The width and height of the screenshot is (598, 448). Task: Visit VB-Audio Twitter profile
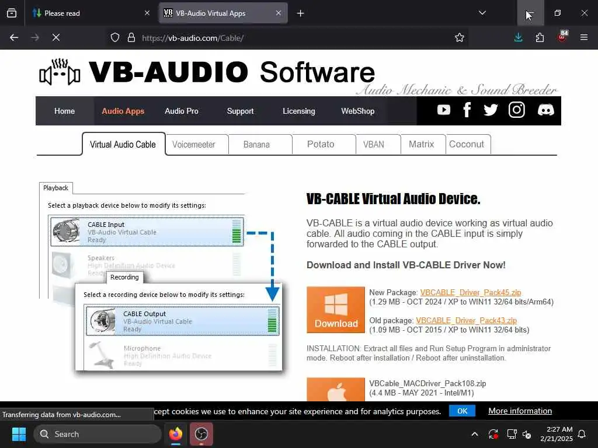pos(491,110)
